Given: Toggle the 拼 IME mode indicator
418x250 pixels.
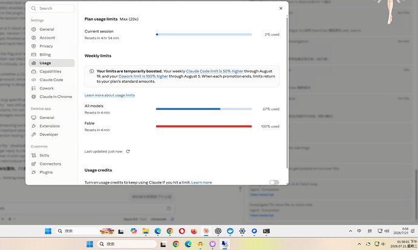Looking at the screenshot, I should pyautogui.click(x=370, y=231).
